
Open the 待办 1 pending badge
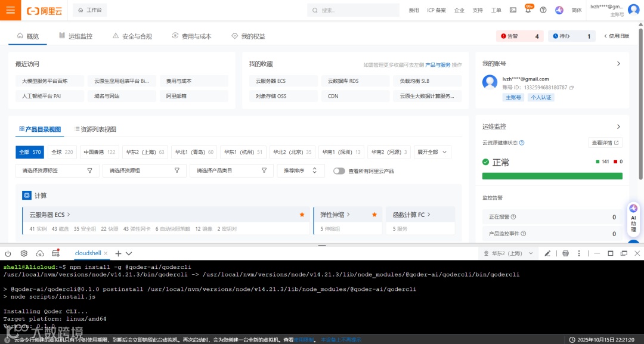pyautogui.click(x=572, y=36)
